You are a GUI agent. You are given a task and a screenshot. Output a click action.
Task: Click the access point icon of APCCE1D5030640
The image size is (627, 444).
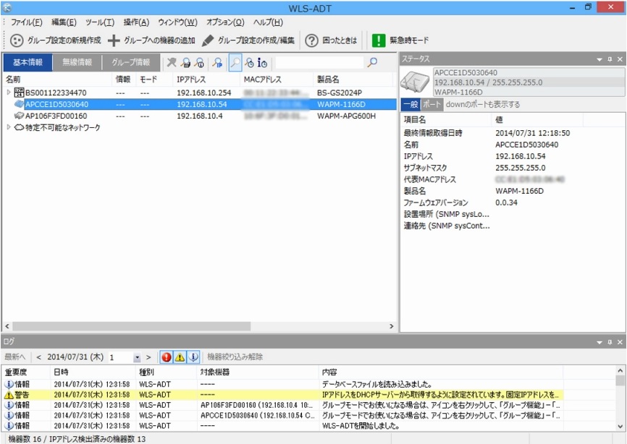[19, 104]
